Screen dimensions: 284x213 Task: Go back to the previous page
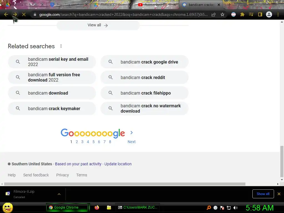pos(6,14)
